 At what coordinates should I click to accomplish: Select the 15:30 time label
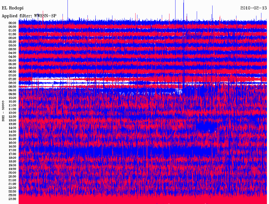click(x=12, y=139)
